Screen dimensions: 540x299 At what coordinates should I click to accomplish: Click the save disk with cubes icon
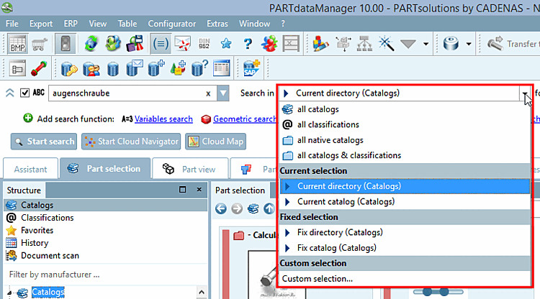135,44
